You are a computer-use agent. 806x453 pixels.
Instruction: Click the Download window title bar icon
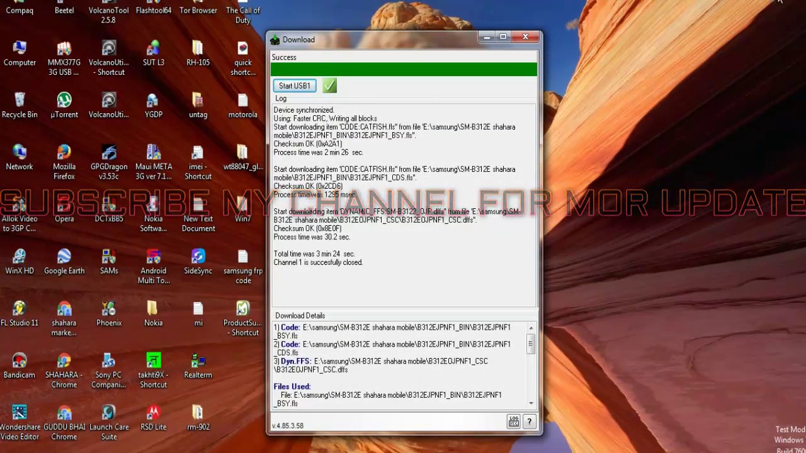click(275, 40)
